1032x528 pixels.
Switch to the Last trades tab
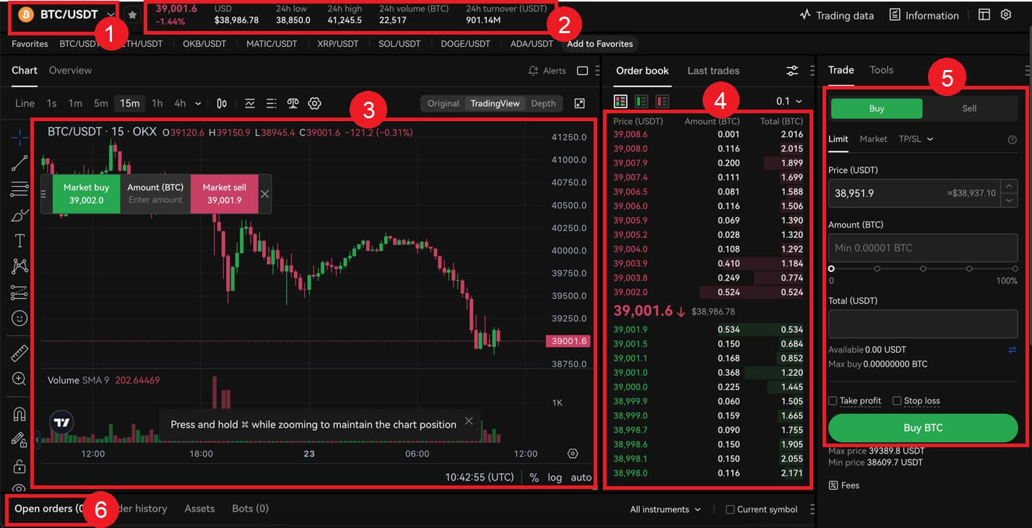(713, 70)
